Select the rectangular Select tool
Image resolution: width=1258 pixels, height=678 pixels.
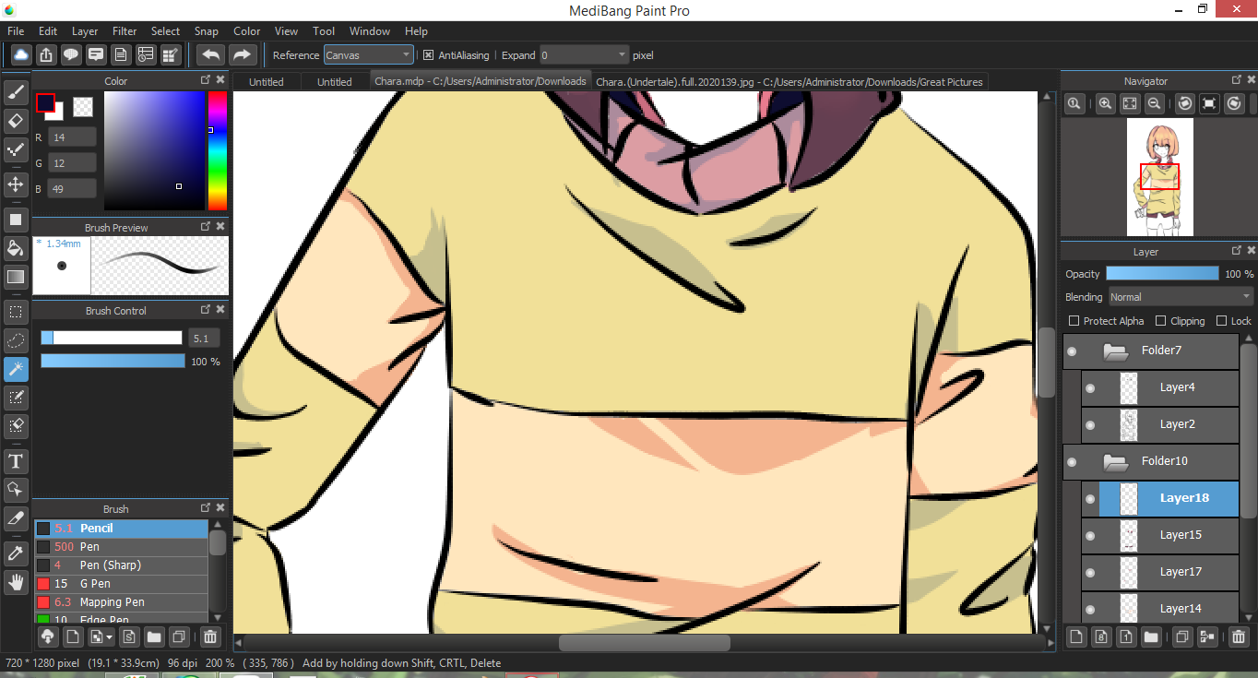(x=16, y=311)
